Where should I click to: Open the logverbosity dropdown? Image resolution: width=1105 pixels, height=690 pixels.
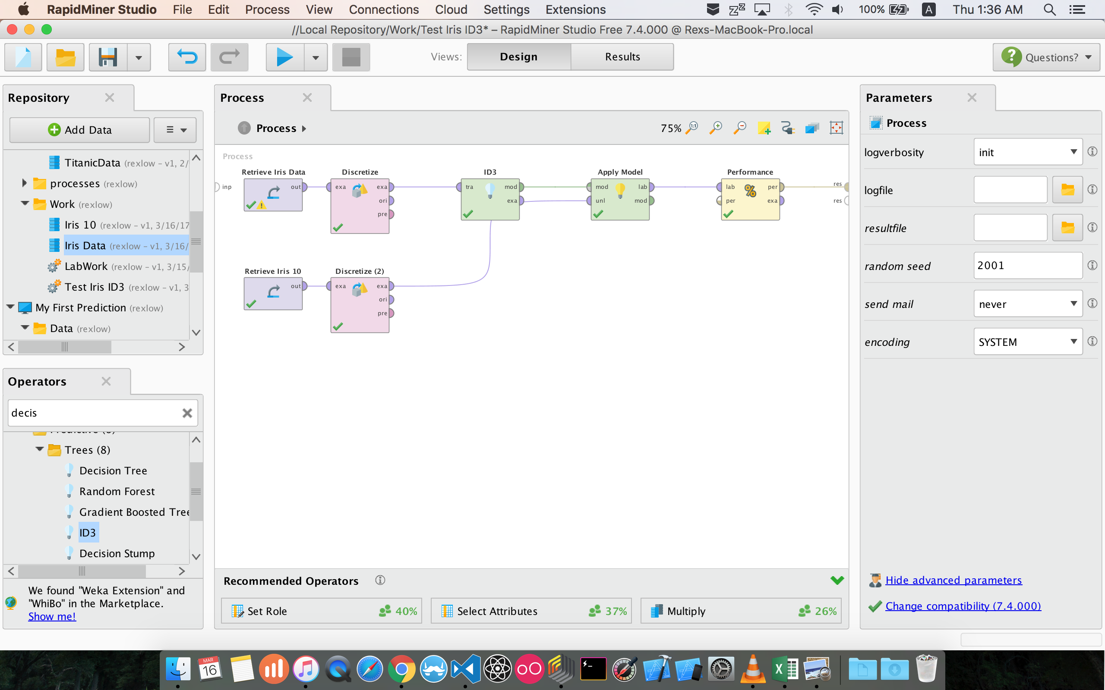pyautogui.click(x=1028, y=152)
